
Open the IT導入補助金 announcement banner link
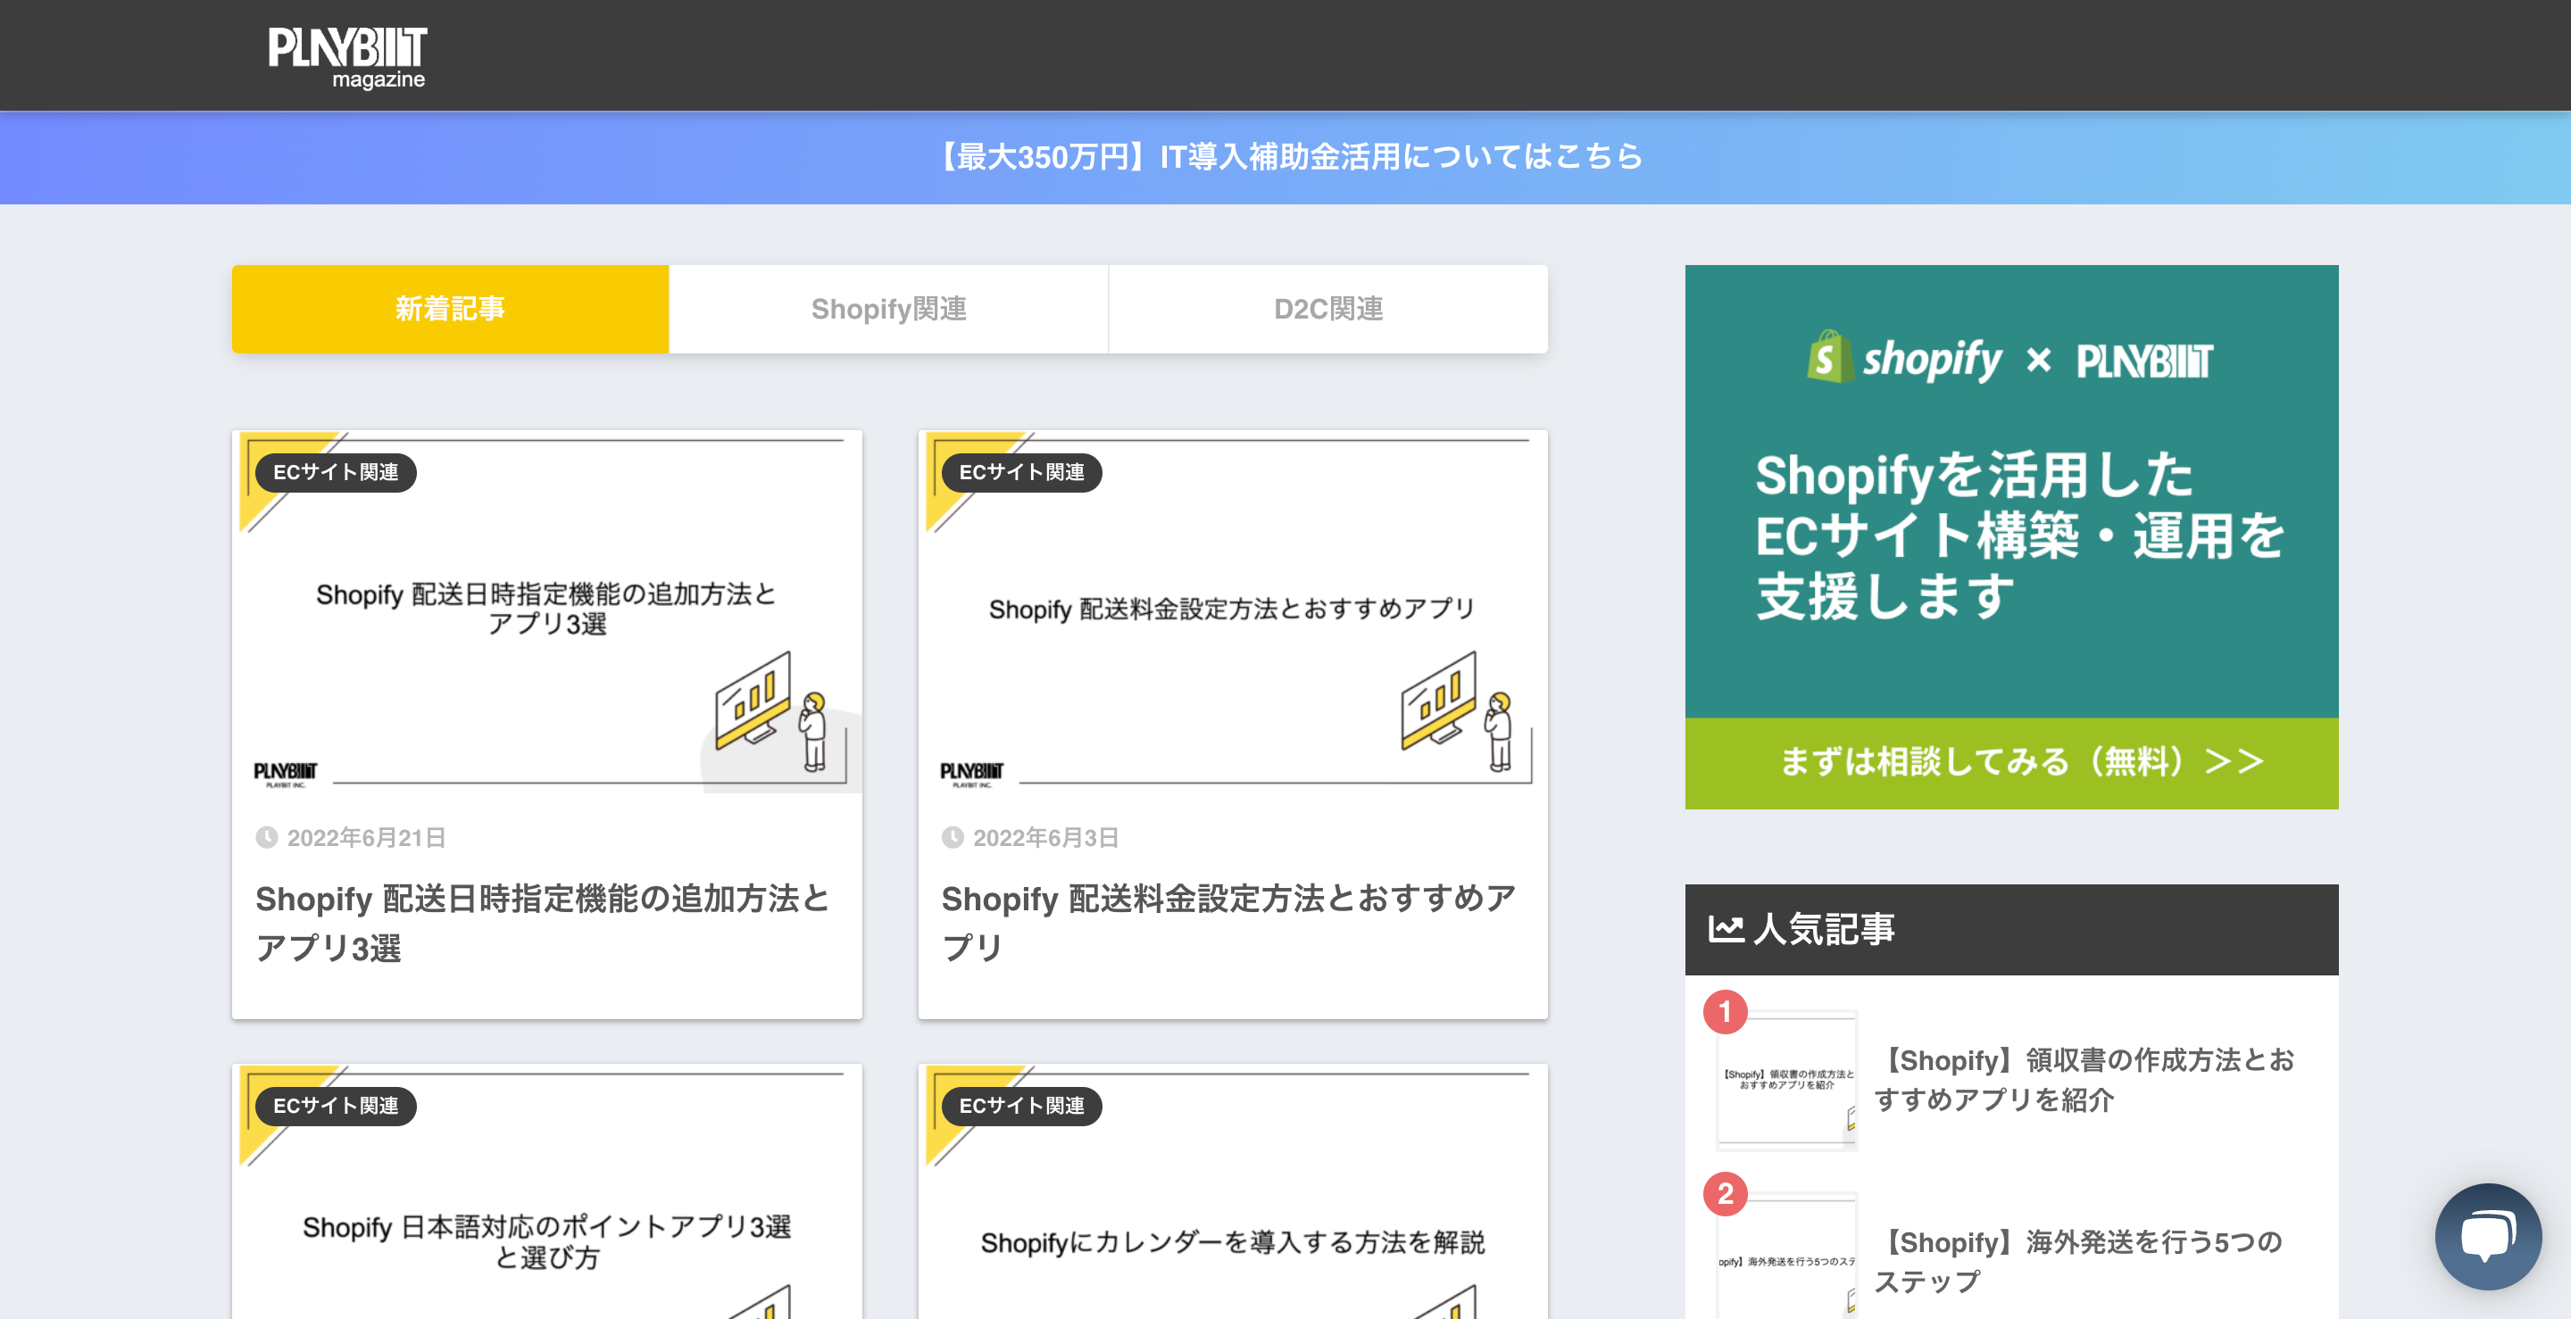[1285, 157]
